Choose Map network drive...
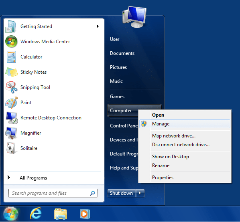This screenshot has height=222, width=240. click(x=185, y=136)
